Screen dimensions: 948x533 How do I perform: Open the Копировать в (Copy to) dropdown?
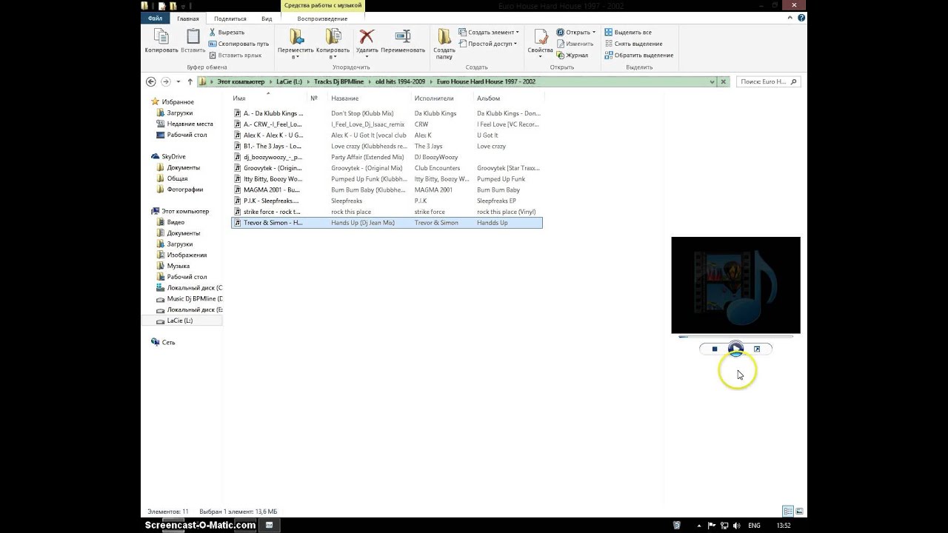pyautogui.click(x=333, y=44)
